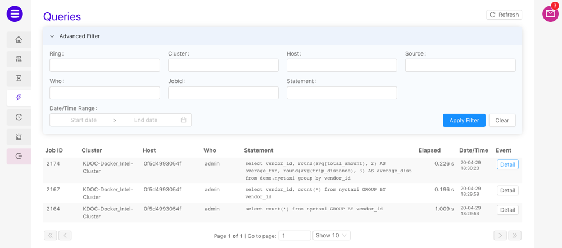Open the clock history sidebar icon
This screenshot has width=562, height=248.
19,117
